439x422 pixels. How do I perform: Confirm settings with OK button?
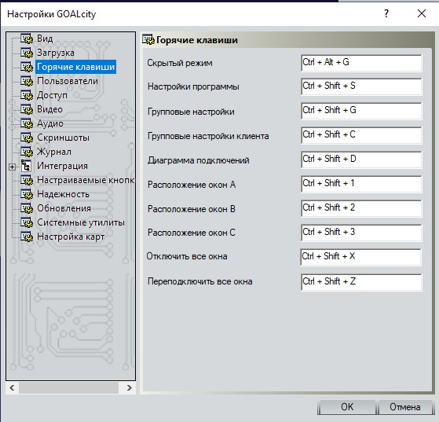coord(347,407)
